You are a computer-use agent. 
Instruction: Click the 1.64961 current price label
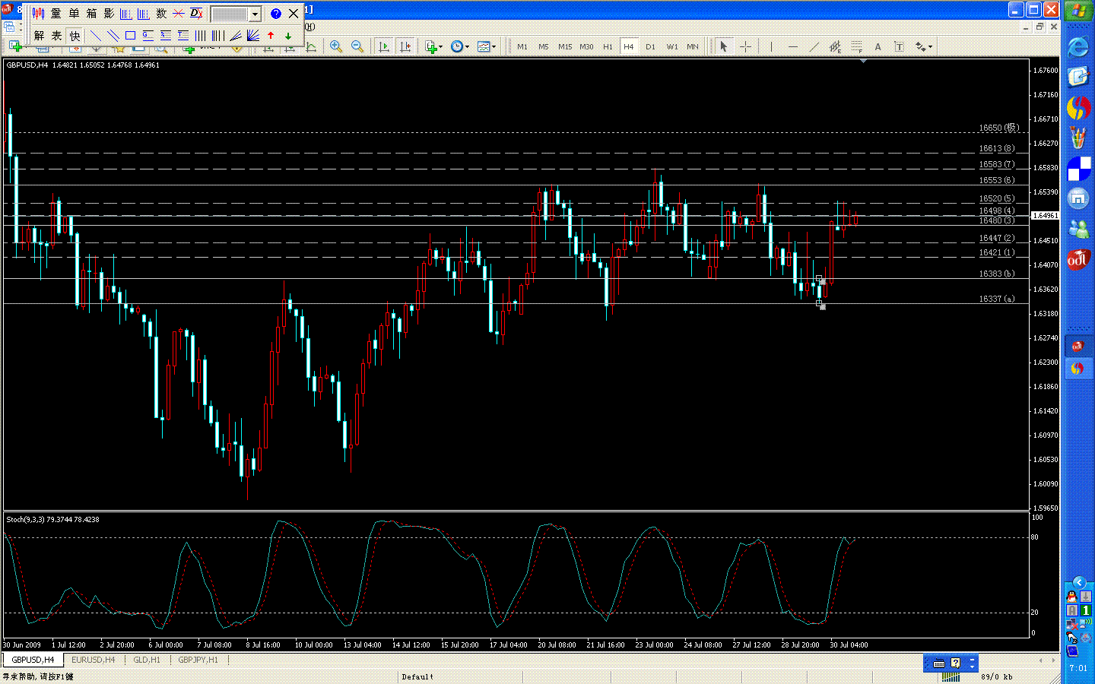(x=1046, y=216)
